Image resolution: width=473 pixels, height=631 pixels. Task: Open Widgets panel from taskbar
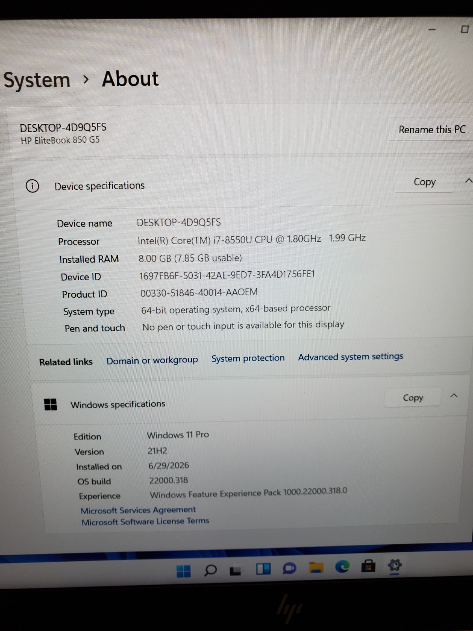[263, 569]
